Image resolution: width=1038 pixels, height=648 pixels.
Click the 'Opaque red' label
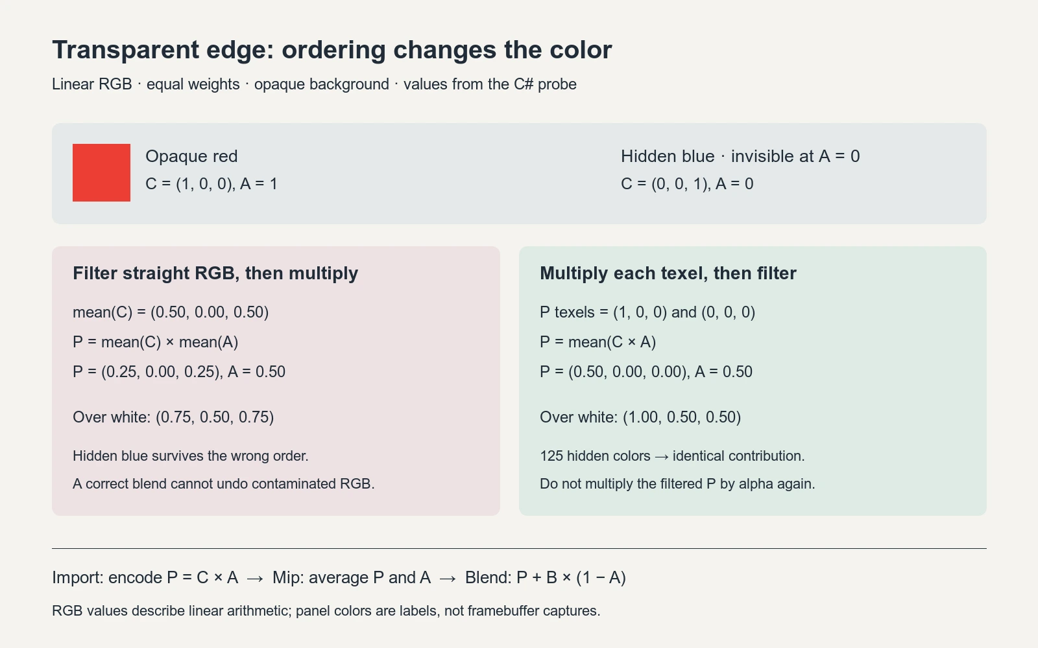(x=191, y=156)
